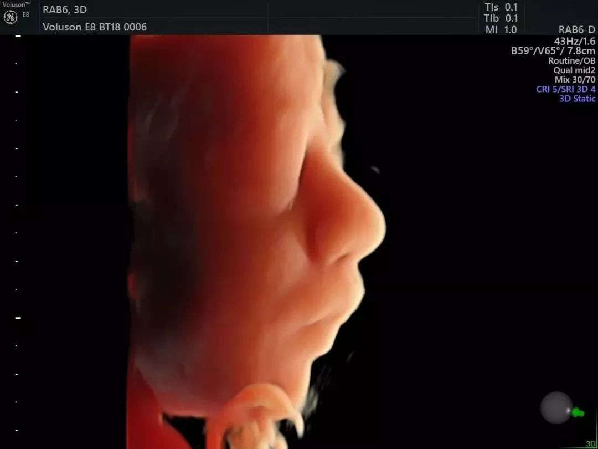This screenshot has width=598, height=449.
Task: Click the green '3D' corner indicator
Action: point(591,443)
